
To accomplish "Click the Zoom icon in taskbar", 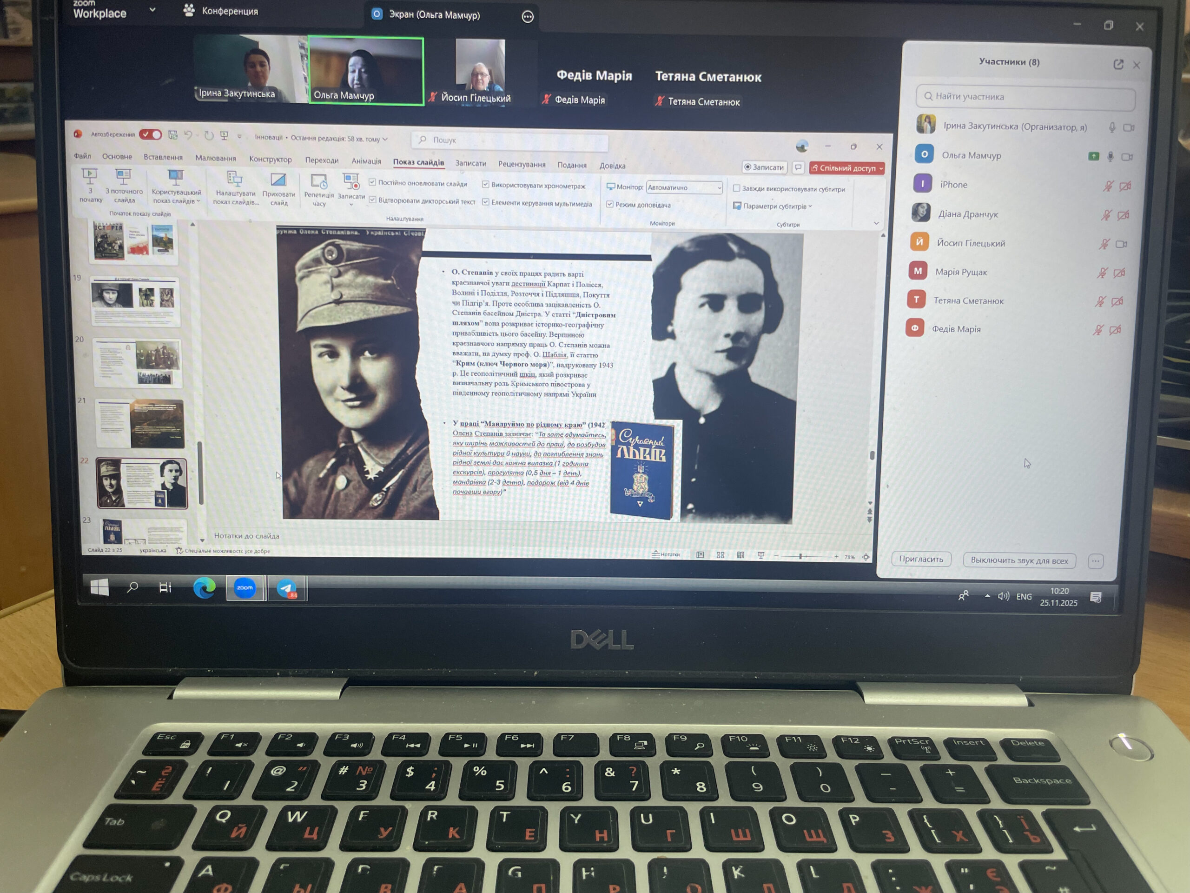I will coord(245,587).
